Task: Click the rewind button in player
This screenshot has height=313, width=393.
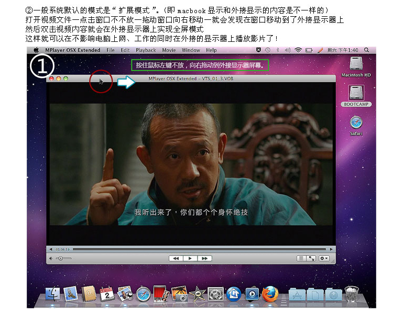Action: pos(176,259)
